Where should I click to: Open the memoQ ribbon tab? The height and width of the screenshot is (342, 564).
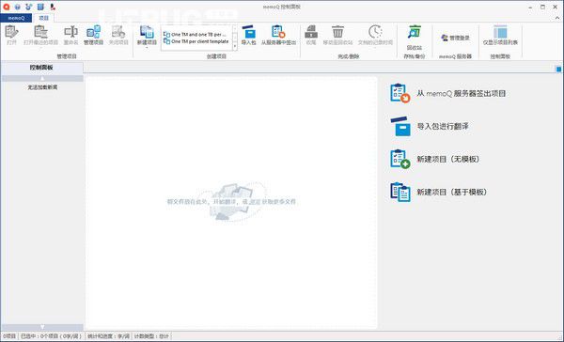(x=16, y=18)
